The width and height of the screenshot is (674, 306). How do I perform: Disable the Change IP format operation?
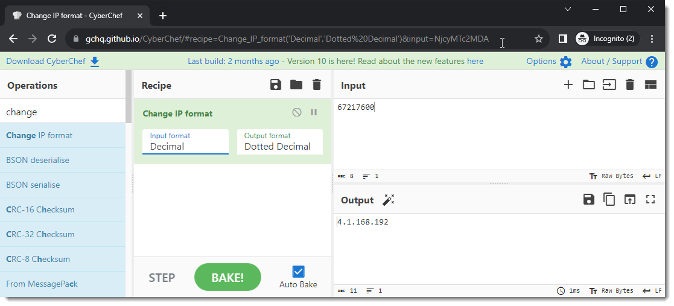[297, 112]
